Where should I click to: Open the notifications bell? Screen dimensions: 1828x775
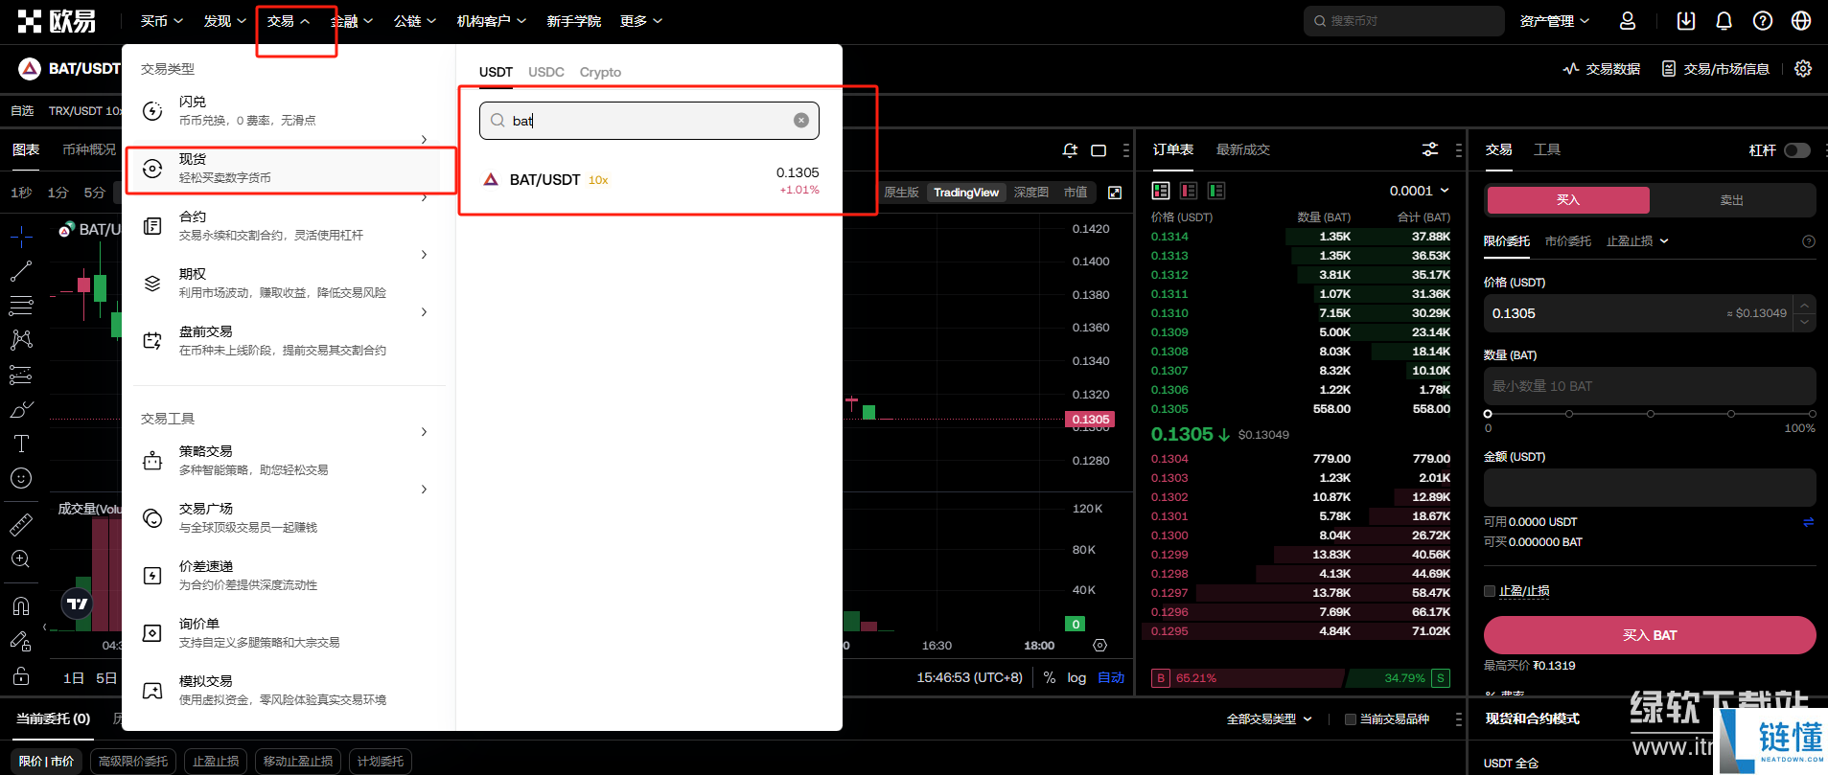coord(1724,21)
